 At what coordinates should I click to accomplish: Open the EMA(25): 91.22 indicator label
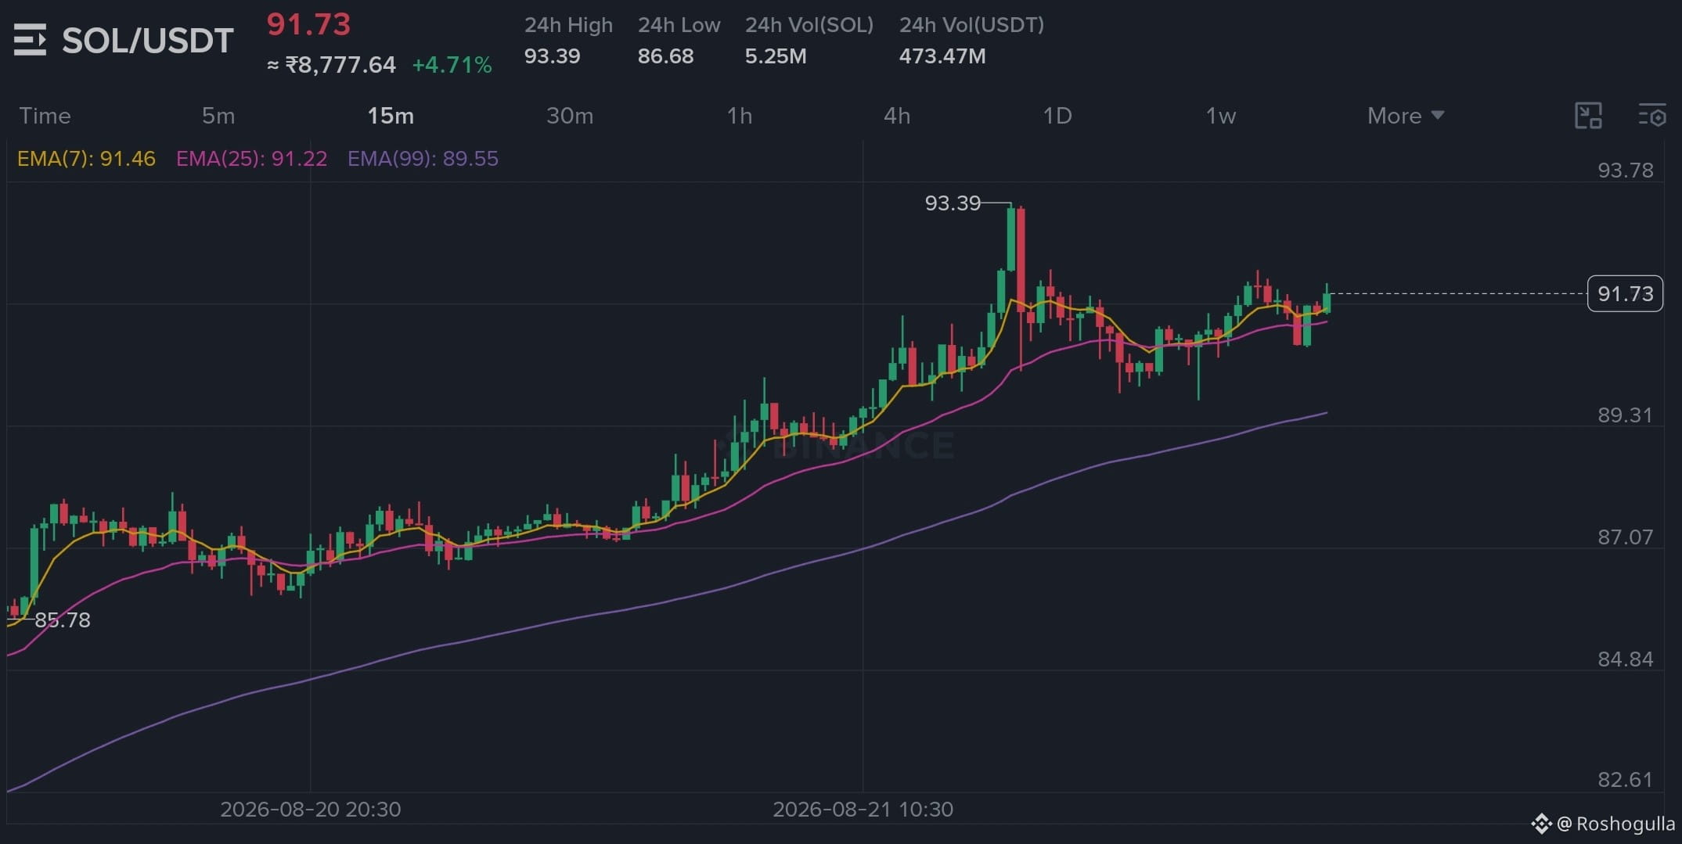click(x=251, y=159)
